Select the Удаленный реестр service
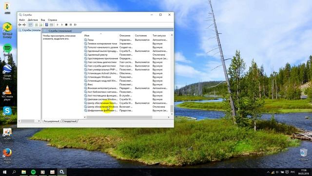 [127, 55]
